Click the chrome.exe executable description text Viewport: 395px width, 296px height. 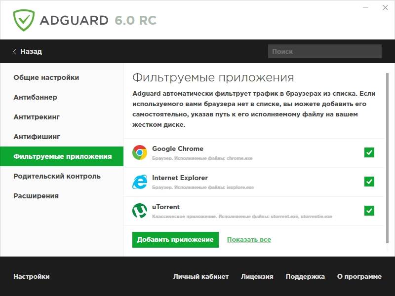(x=202, y=158)
